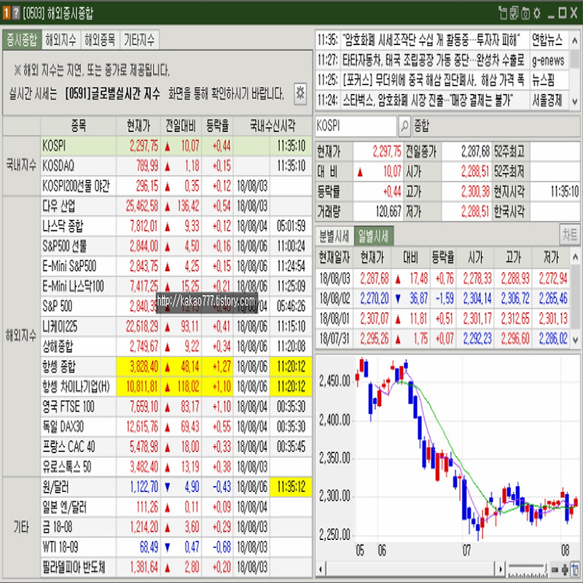Select the 다우 산업 row
Image resolution: width=583 pixels, height=583 pixels.
(x=176, y=206)
